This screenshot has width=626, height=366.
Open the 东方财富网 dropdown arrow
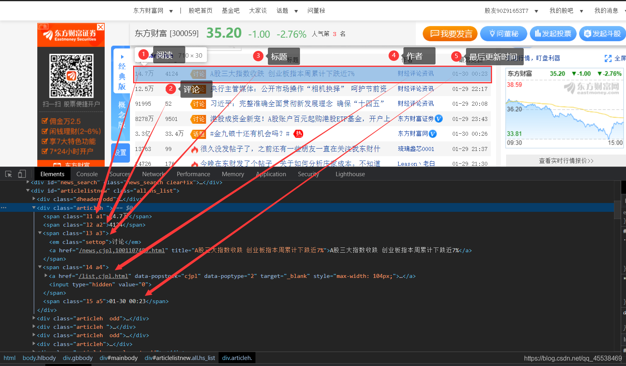pos(171,11)
